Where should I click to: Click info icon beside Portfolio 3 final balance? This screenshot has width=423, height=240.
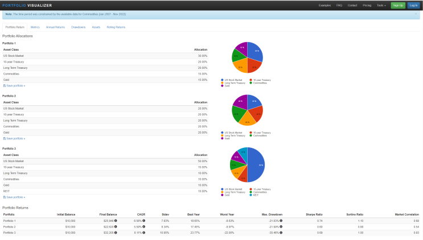pyautogui.click(x=116, y=233)
